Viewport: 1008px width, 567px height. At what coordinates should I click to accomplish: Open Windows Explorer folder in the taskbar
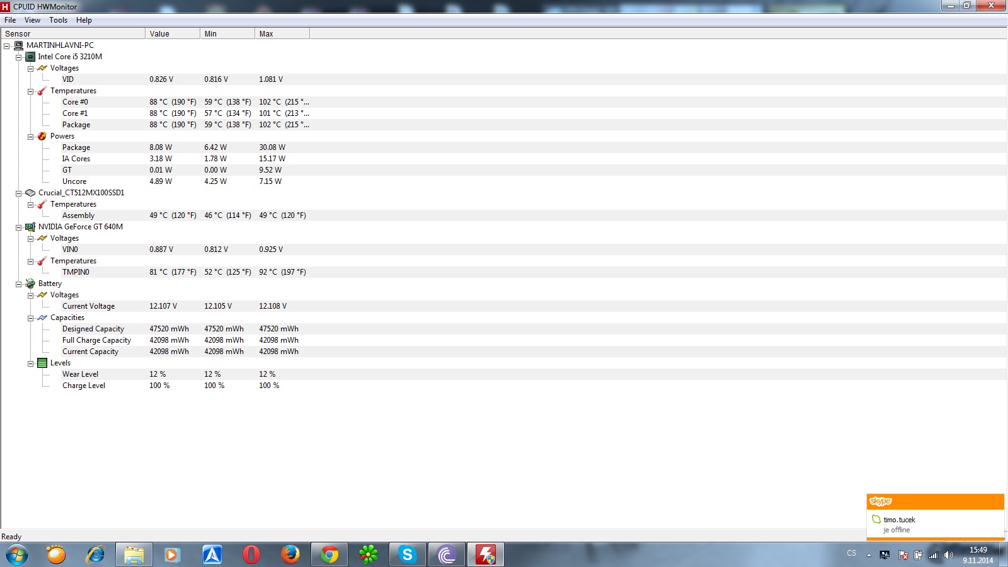point(134,555)
